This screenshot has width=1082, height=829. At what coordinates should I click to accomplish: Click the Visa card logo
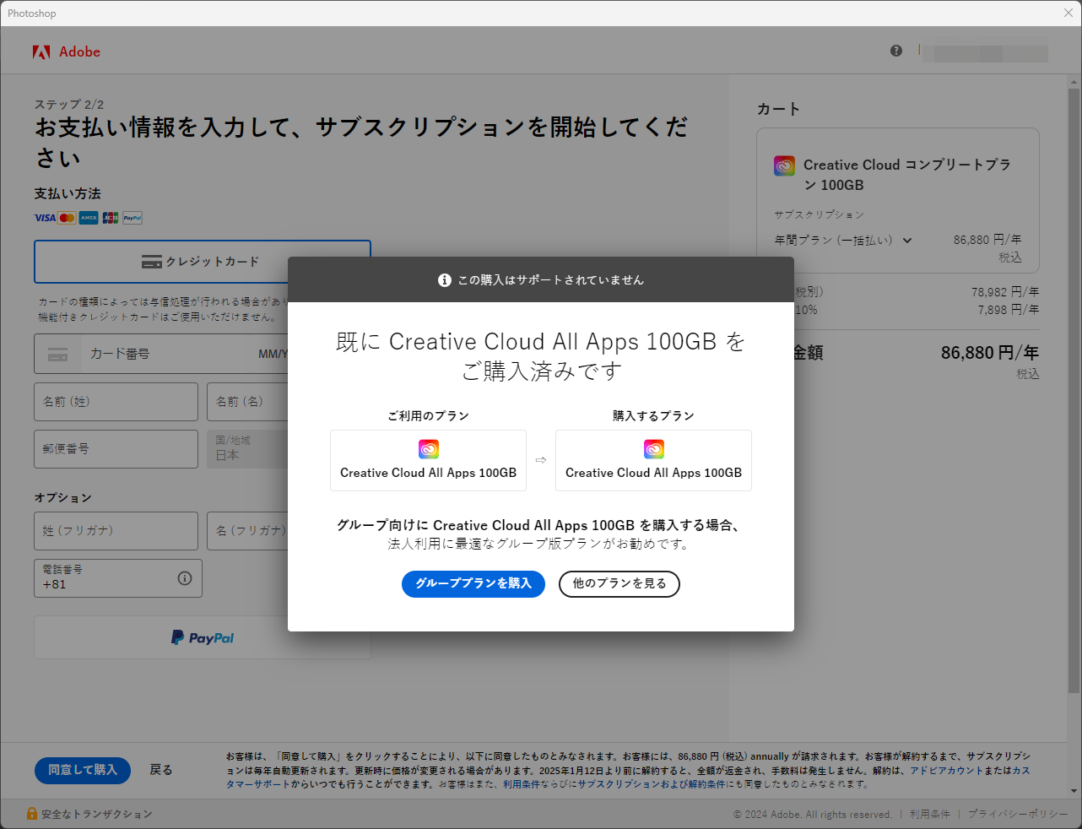45,218
